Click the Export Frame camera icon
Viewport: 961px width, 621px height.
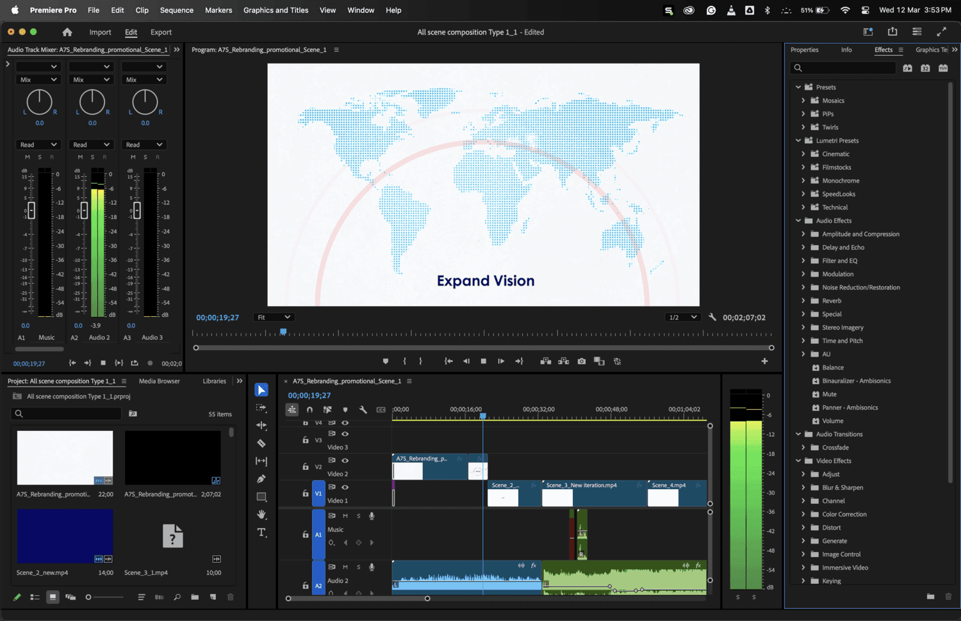click(582, 361)
